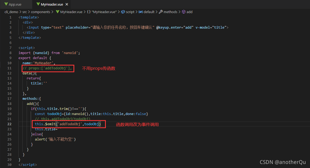
Task: Click export default statement
Action: click(x=35, y=58)
